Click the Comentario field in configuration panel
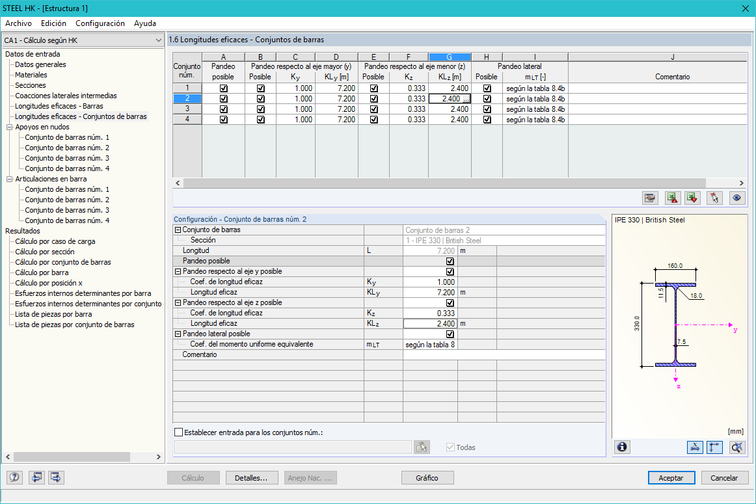Screen dimensions: 756x504 pos(504,354)
